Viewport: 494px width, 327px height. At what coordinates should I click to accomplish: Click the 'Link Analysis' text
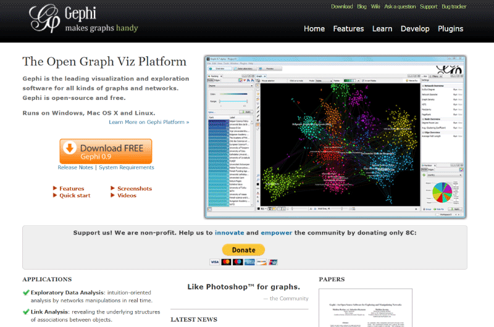tap(49, 312)
